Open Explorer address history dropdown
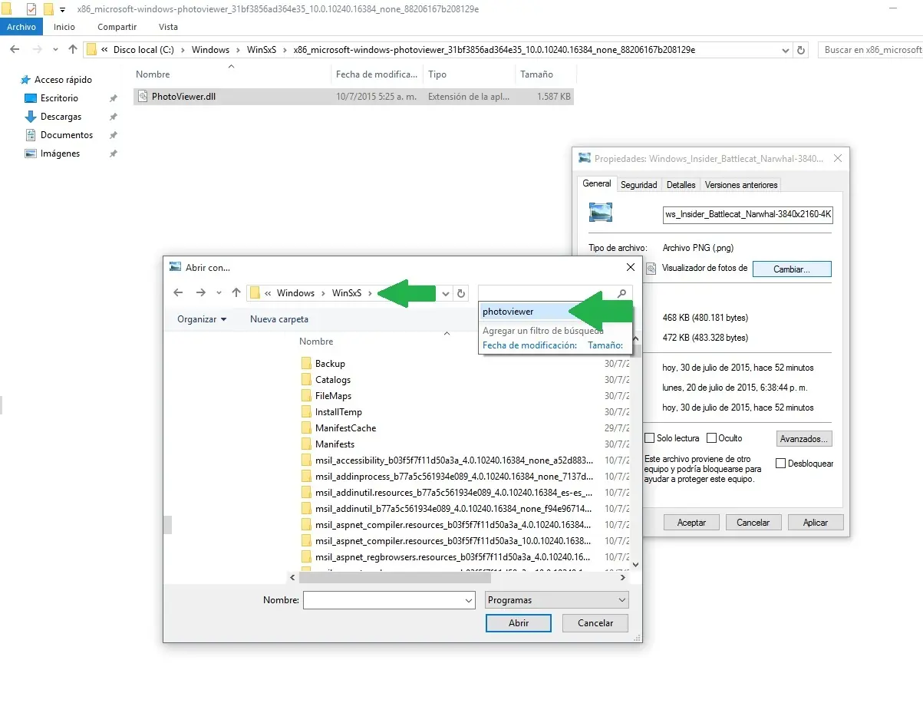The image size is (923, 703). (x=786, y=50)
